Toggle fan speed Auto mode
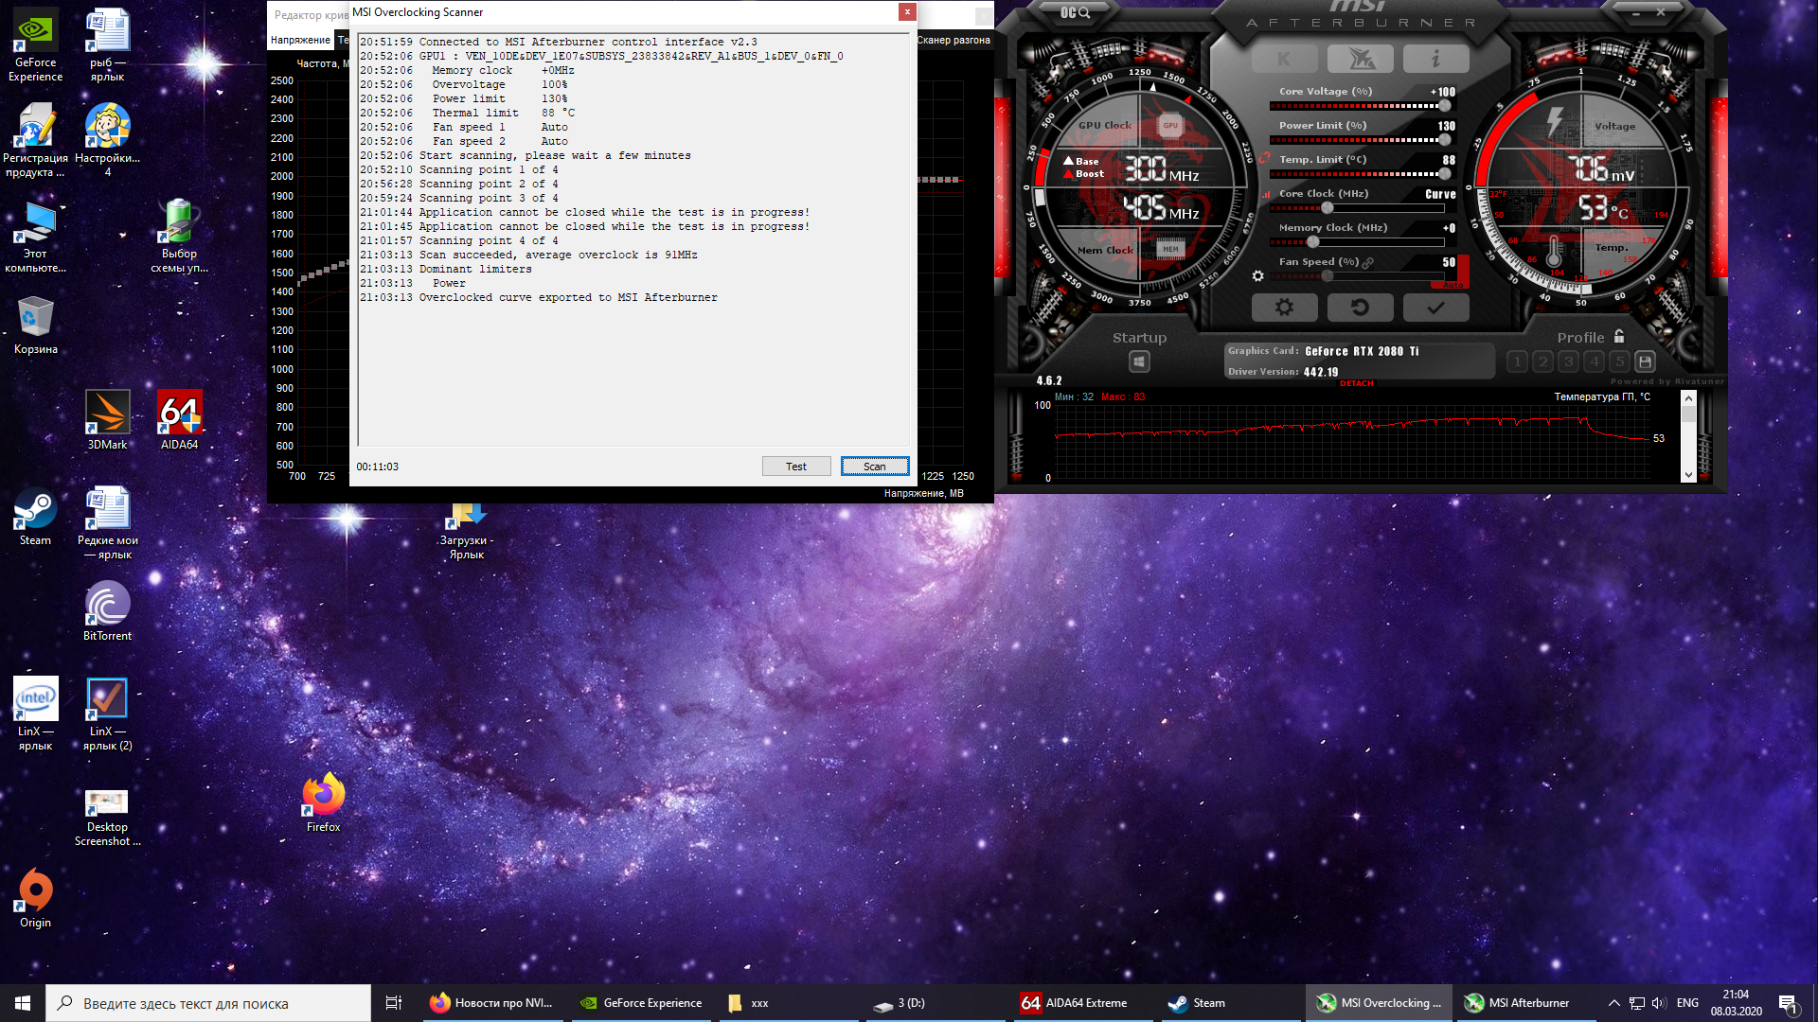Viewport: 1818px width, 1022px height. 1453,284
